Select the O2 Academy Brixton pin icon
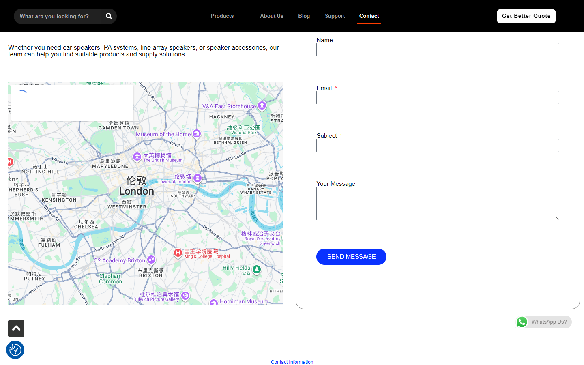Screen dimensions: 584x365 click(x=151, y=260)
